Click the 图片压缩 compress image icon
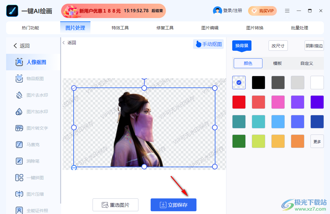Viewport: 330px width, 214px height. 19,194
